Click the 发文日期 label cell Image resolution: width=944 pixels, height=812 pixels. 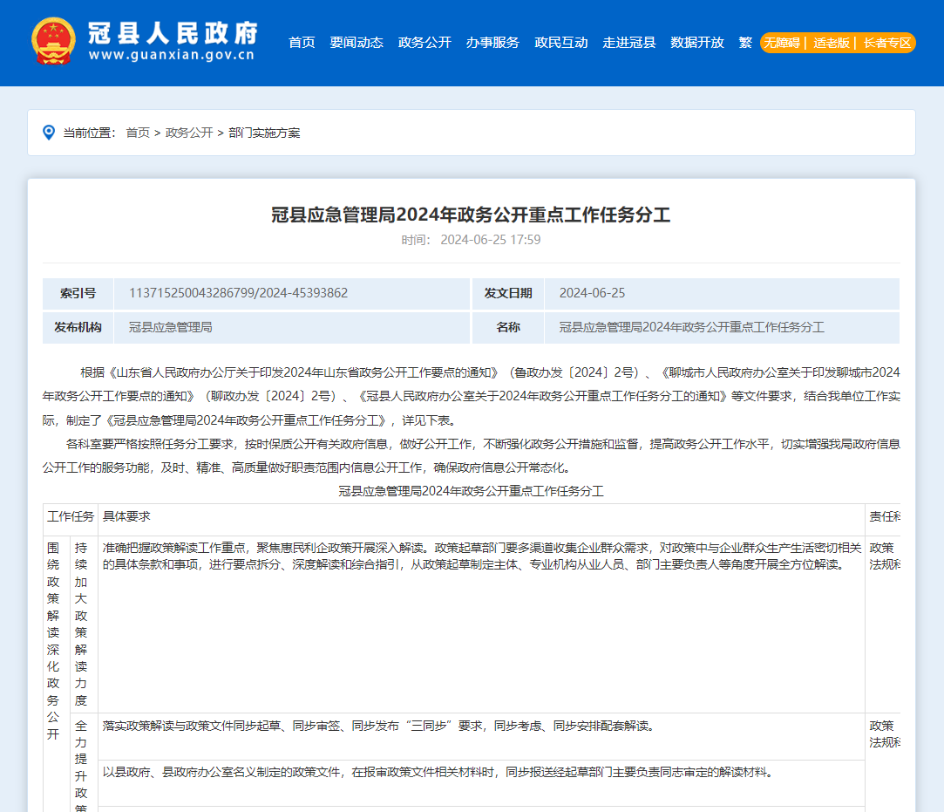pos(508,293)
